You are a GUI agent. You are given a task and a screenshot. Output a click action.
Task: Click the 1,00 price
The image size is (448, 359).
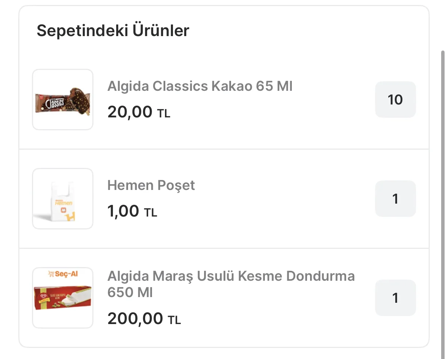(x=123, y=211)
